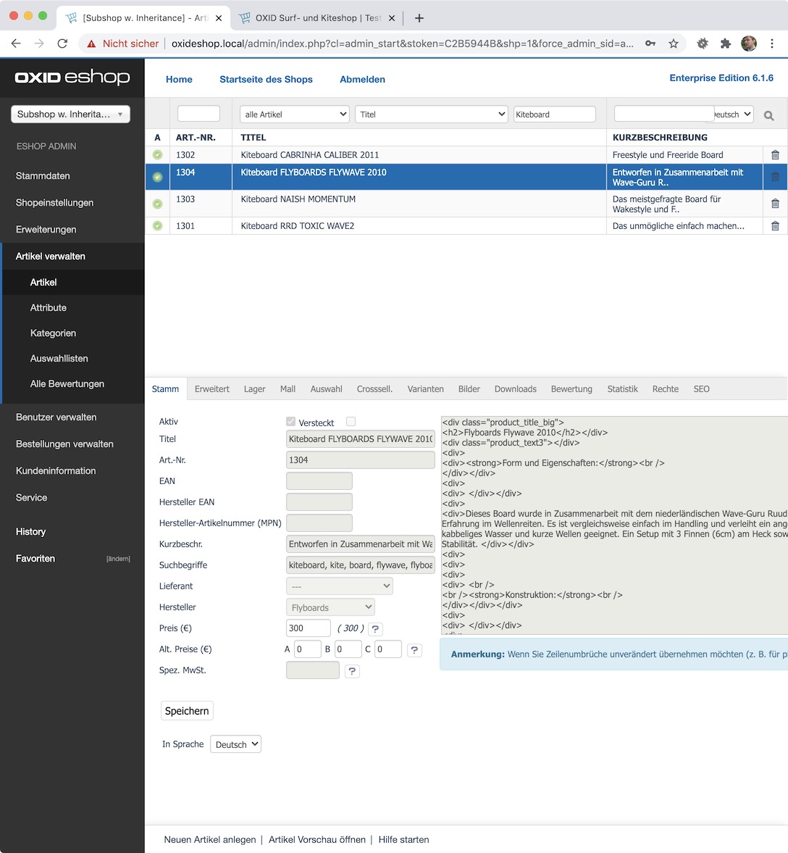Open the Chrome three-dot menu
Viewport: 788px width, 853px height.
pos(771,43)
